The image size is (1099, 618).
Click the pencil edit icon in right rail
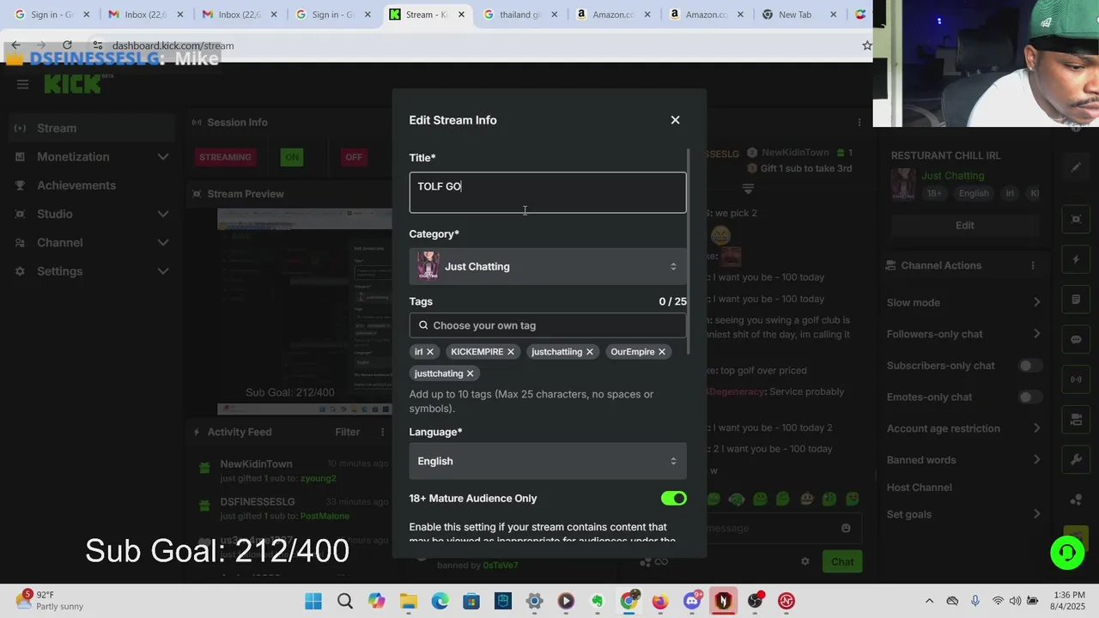[1076, 167]
